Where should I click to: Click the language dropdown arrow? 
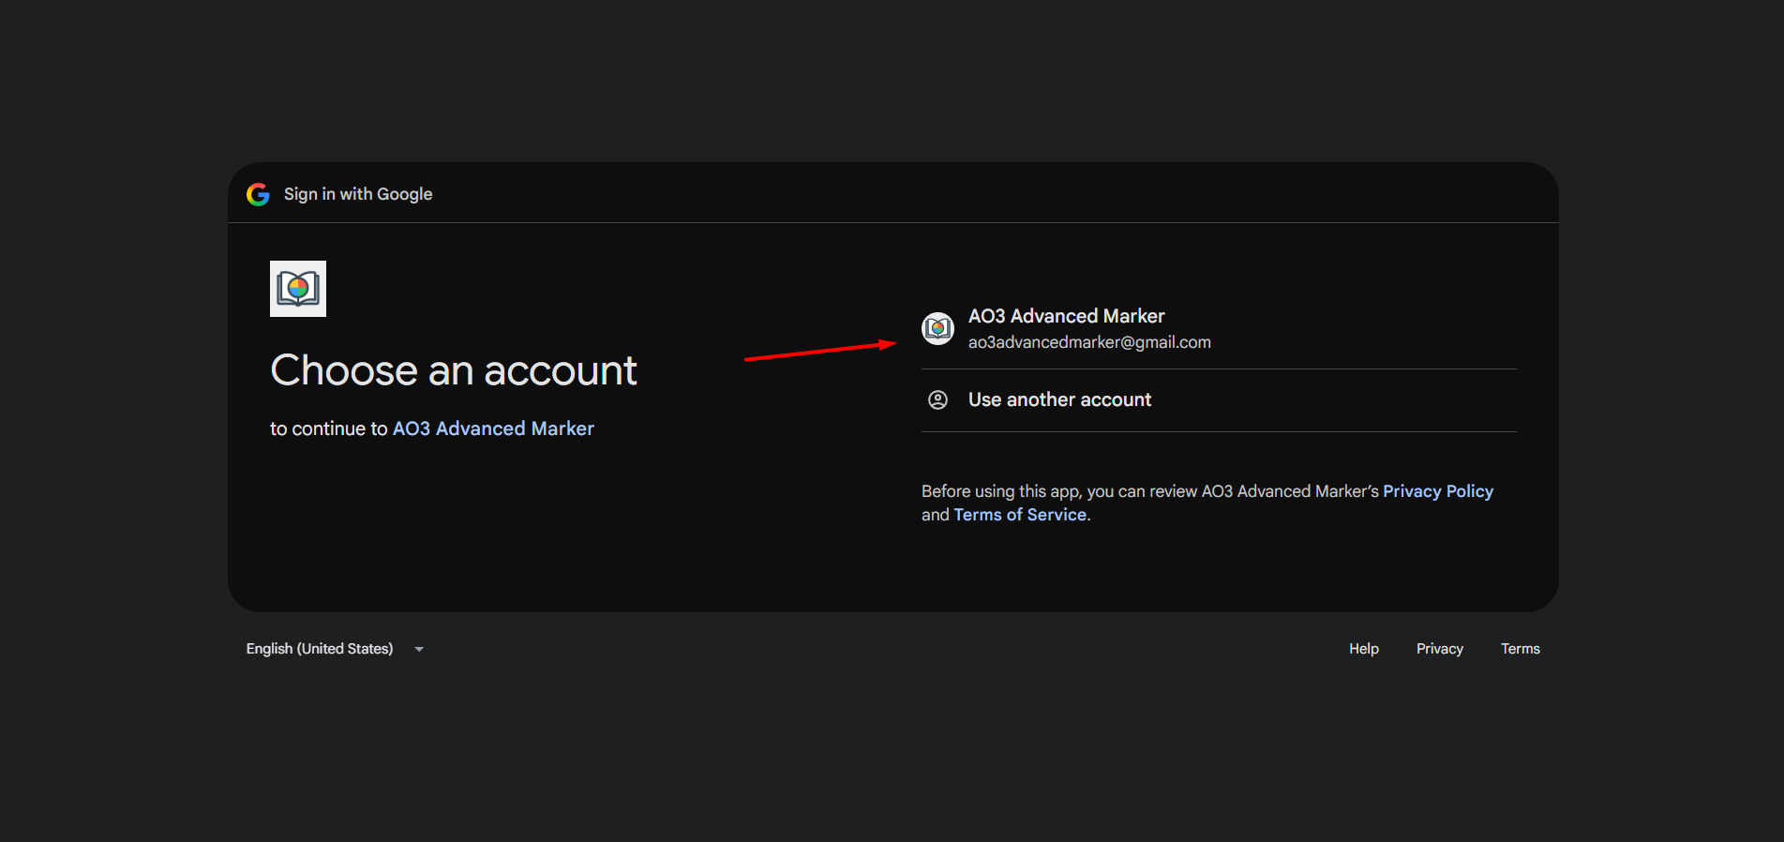(419, 649)
